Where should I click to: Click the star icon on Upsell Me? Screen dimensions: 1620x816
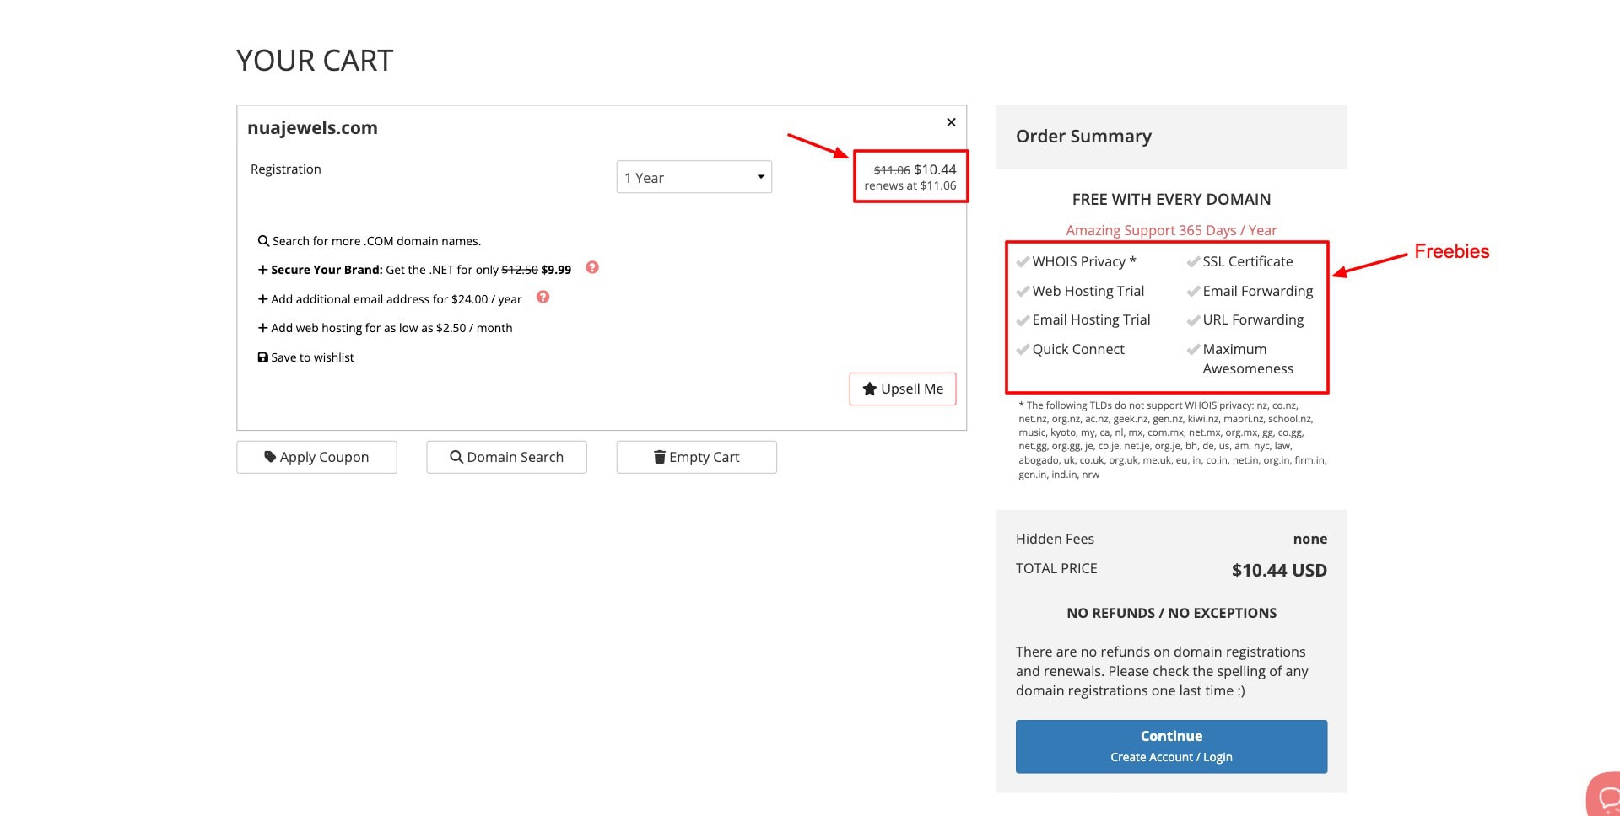coord(869,389)
